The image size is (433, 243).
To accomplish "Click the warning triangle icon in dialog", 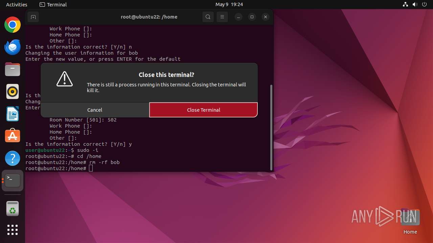I will coord(65,79).
